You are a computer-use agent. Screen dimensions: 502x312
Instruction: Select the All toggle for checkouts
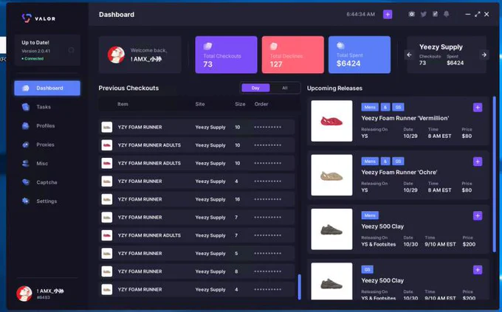point(285,88)
